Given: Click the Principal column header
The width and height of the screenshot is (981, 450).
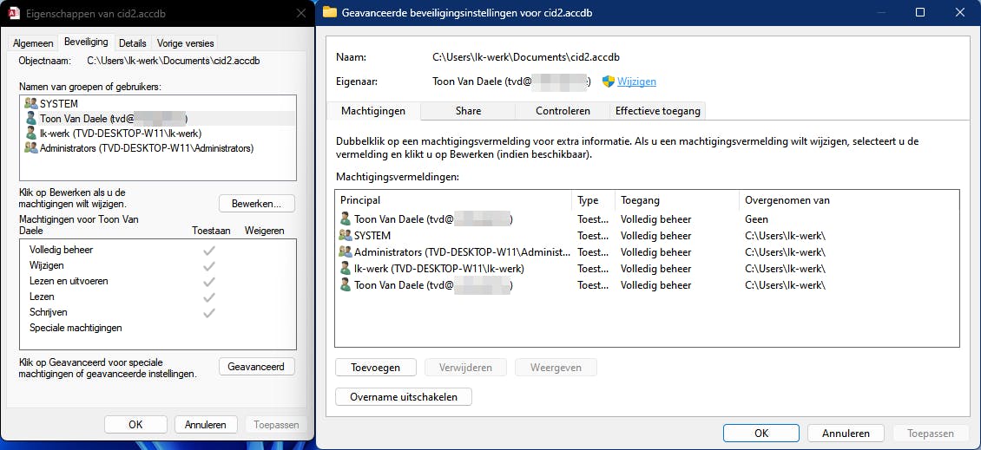Looking at the screenshot, I should [453, 200].
